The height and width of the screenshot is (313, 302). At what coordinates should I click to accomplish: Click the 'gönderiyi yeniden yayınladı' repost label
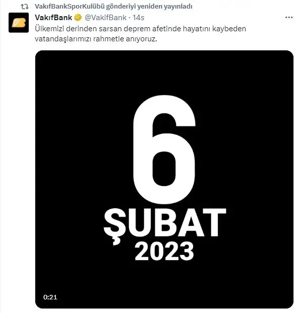149,7
